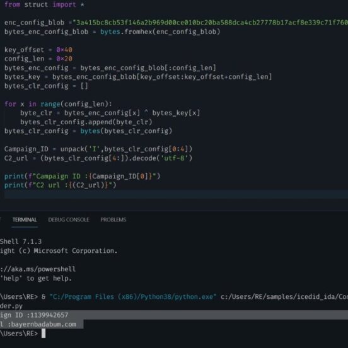Click the bytes.fromhex(enc_config_blob) line
The image size is (348, 348).
coord(112,32)
